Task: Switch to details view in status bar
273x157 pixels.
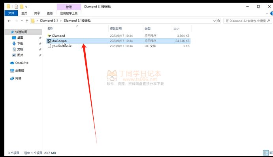Action: 266,153
